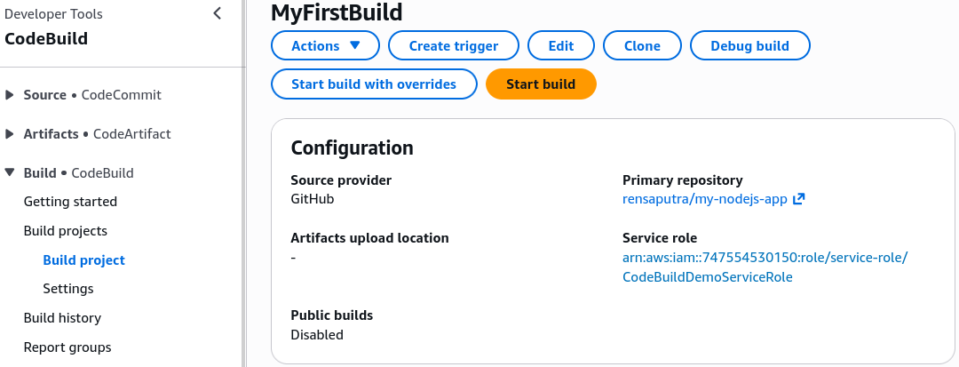Screen dimensions: 959x367
Task: Collapse the Build CodeBuild section triangle
Action: tap(9, 173)
